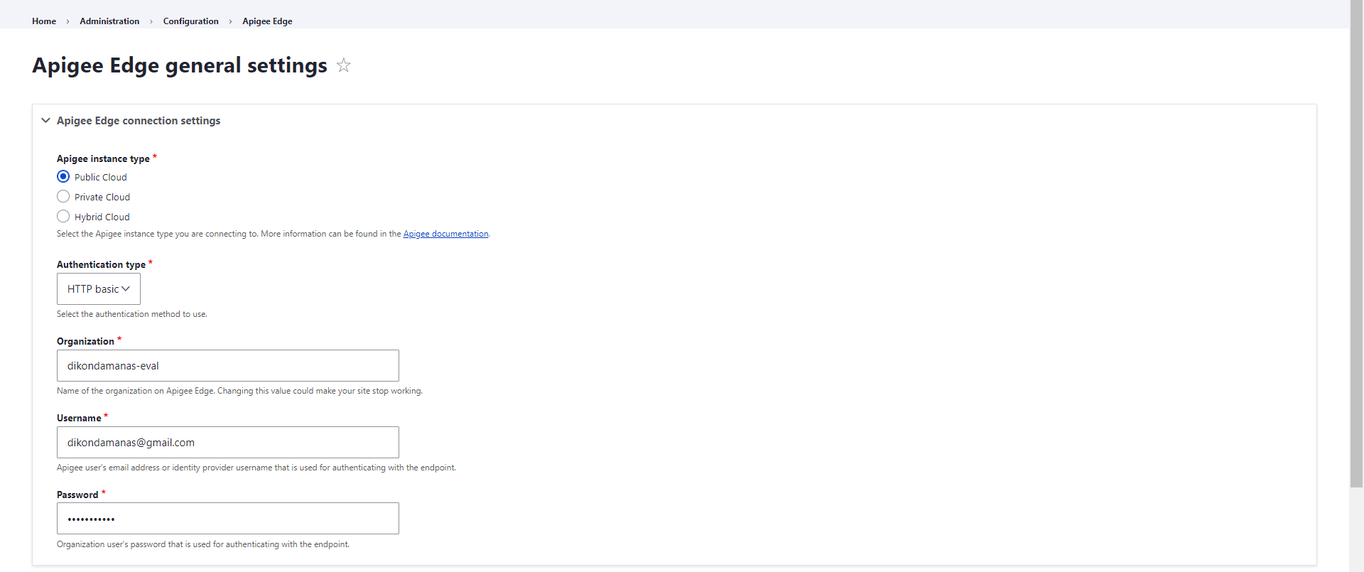Click the star icon beside the page title
Image resolution: width=1364 pixels, height=572 pixels.
click(344, 65)
